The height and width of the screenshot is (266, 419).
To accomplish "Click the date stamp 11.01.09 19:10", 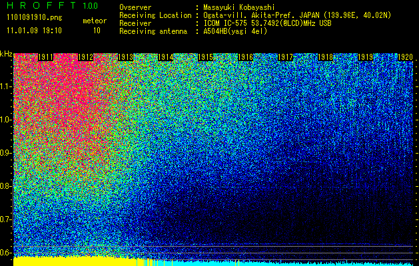I will point(35,31).
